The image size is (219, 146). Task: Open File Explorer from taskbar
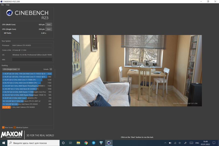[x=78, y=143]
